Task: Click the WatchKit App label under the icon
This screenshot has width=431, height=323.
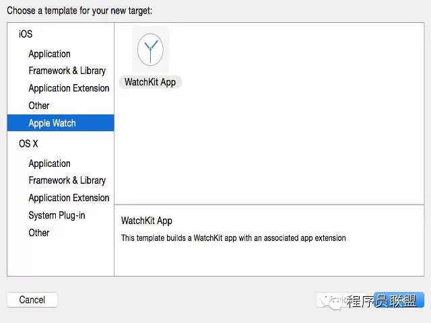Action: click(150, 82)
